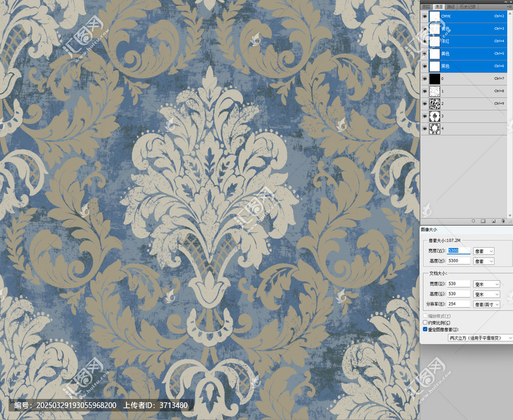Image resolution: width=513 pixels, height=420 pixels.
Task: Select channel 4 thumbnail
Action: click(x=434, y=129)
